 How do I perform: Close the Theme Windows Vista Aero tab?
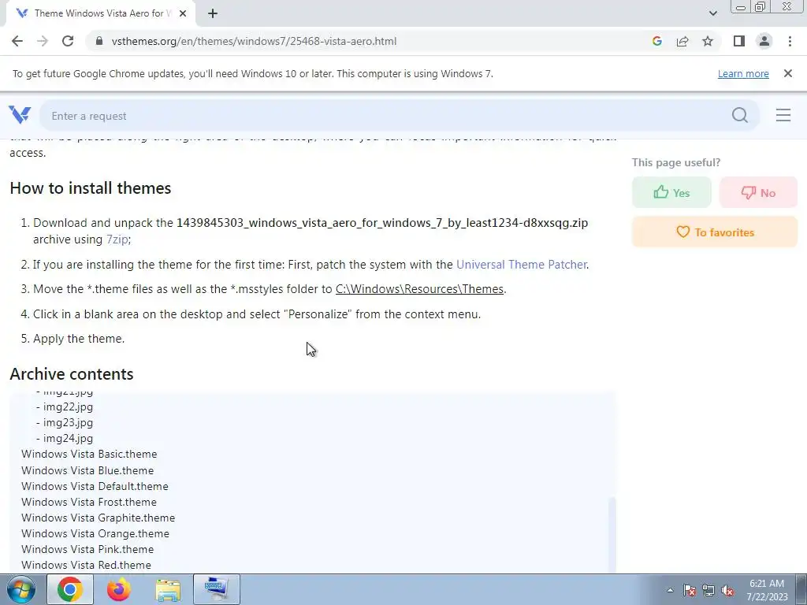pyautogui.click(x=183, y=13)
